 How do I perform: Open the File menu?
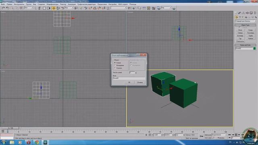click(3, 4)
